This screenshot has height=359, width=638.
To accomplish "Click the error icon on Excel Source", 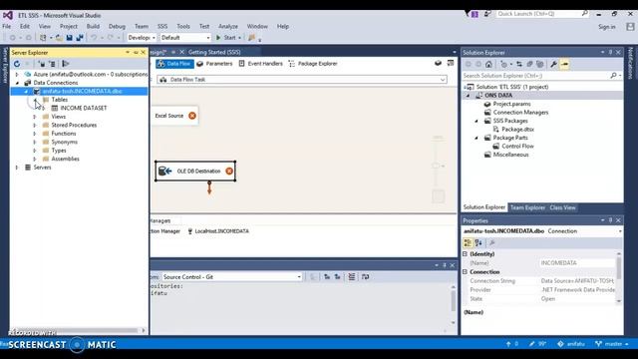I will click(x=192, y=116).
